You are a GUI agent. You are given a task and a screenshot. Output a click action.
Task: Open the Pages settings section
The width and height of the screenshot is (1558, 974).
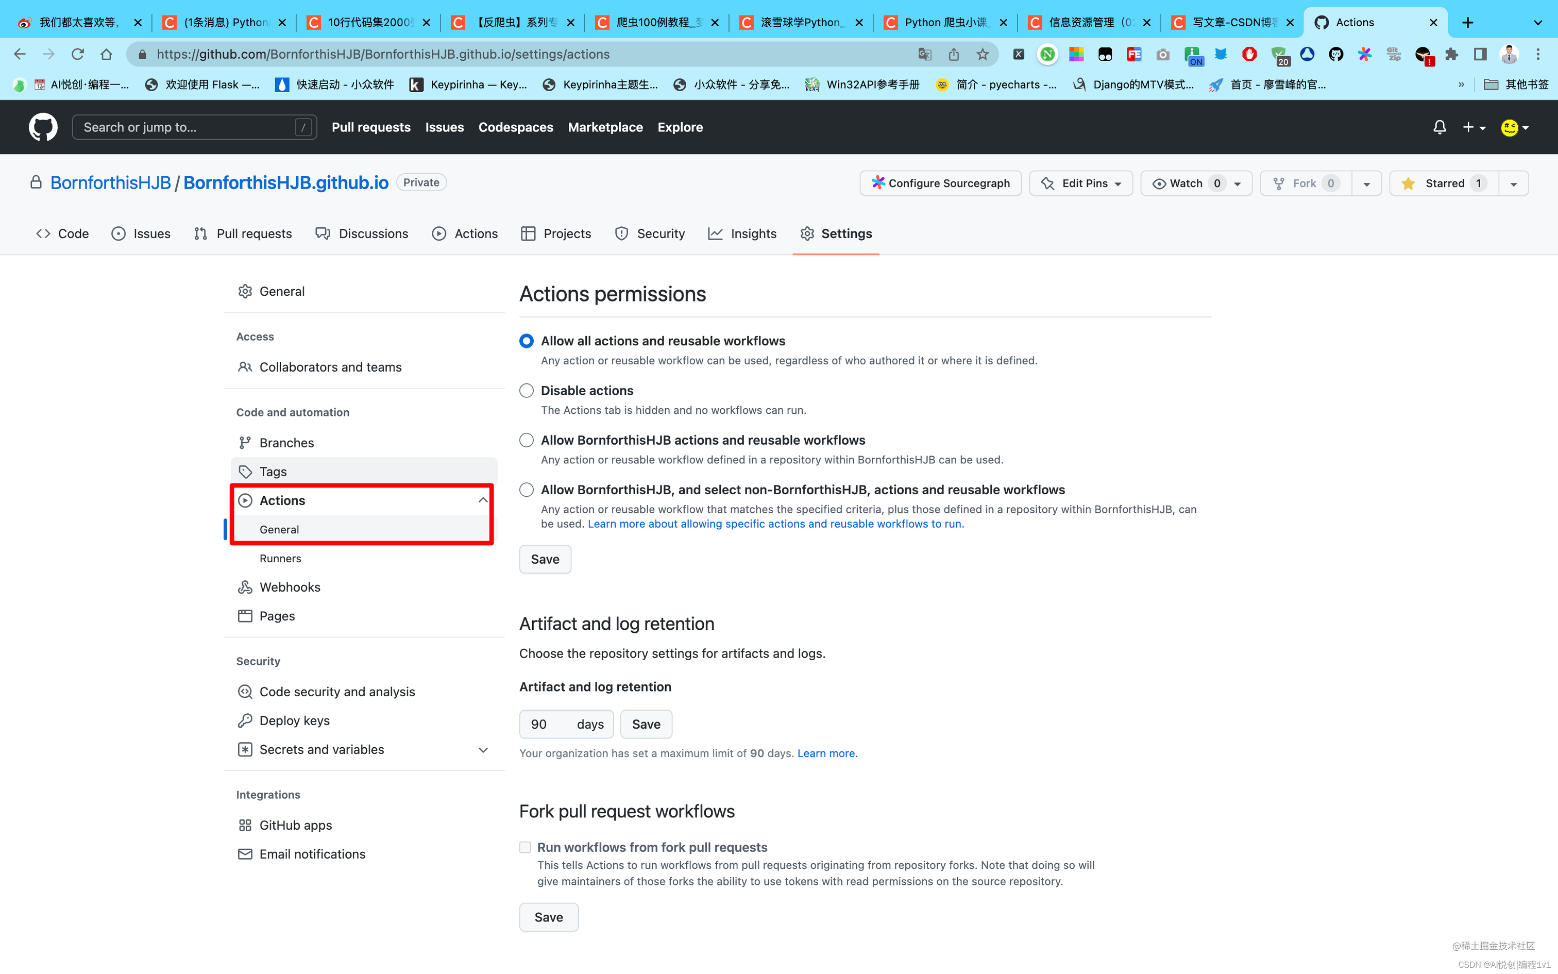click(x=276, y=616)
